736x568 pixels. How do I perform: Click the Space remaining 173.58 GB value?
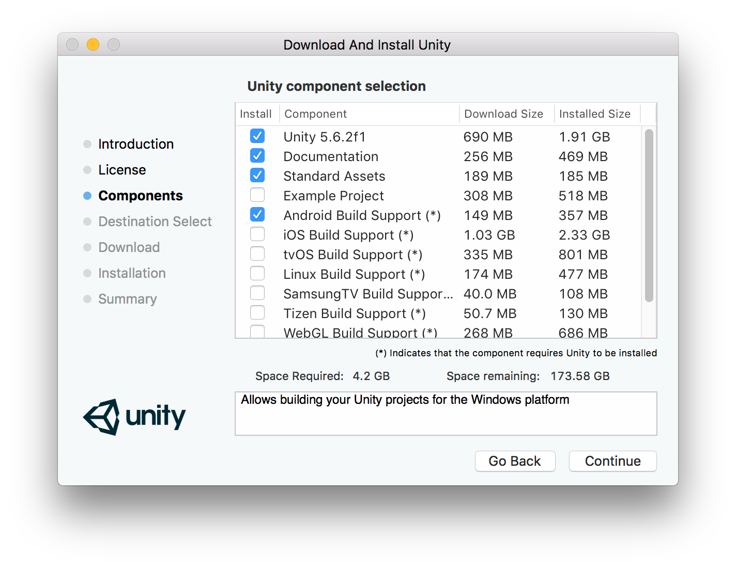580,376
